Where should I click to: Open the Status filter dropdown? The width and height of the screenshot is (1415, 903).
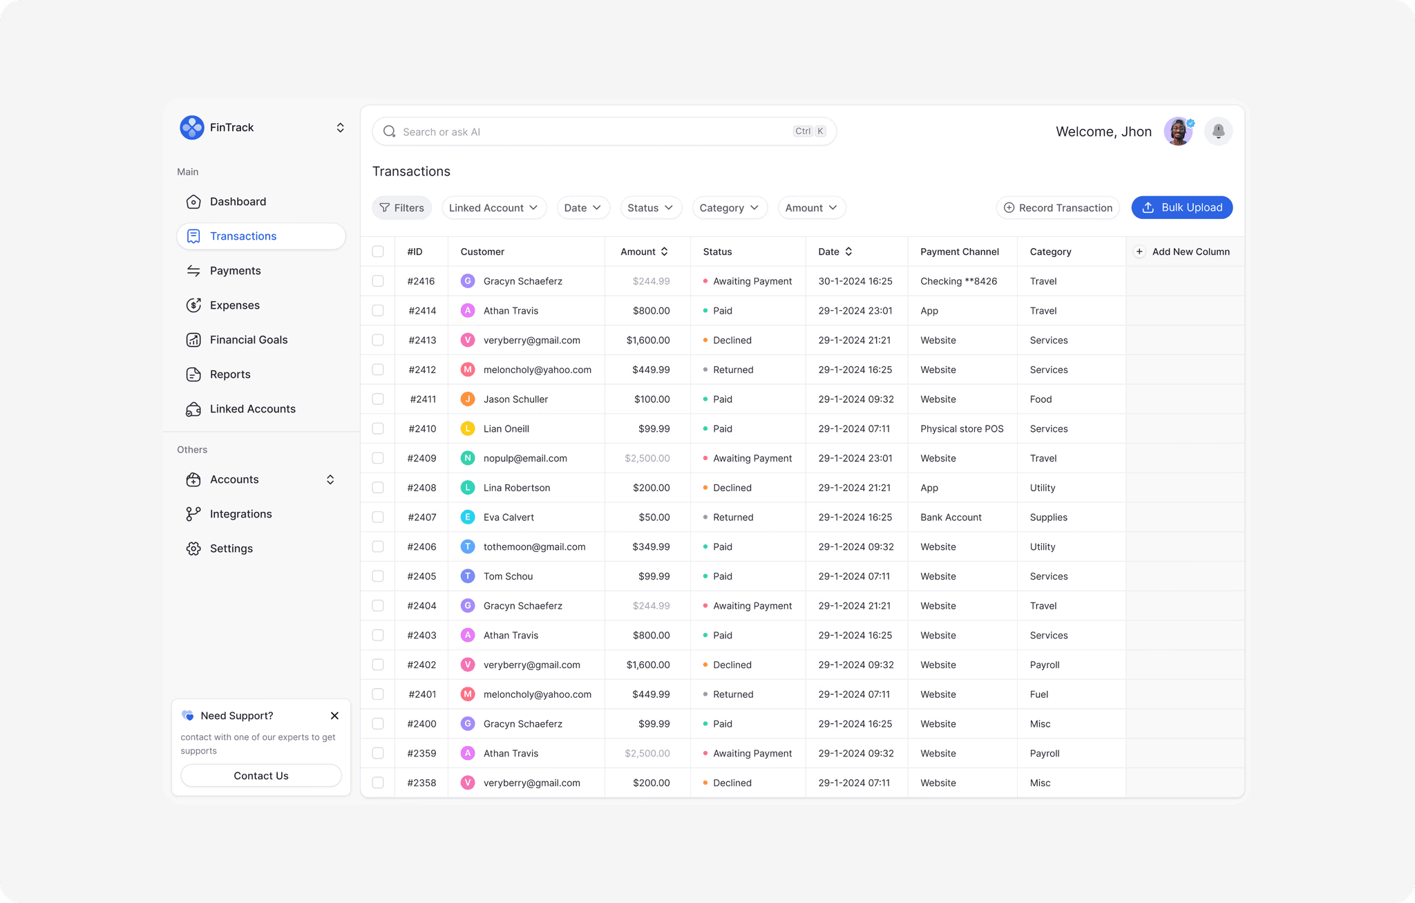point(650,207)
